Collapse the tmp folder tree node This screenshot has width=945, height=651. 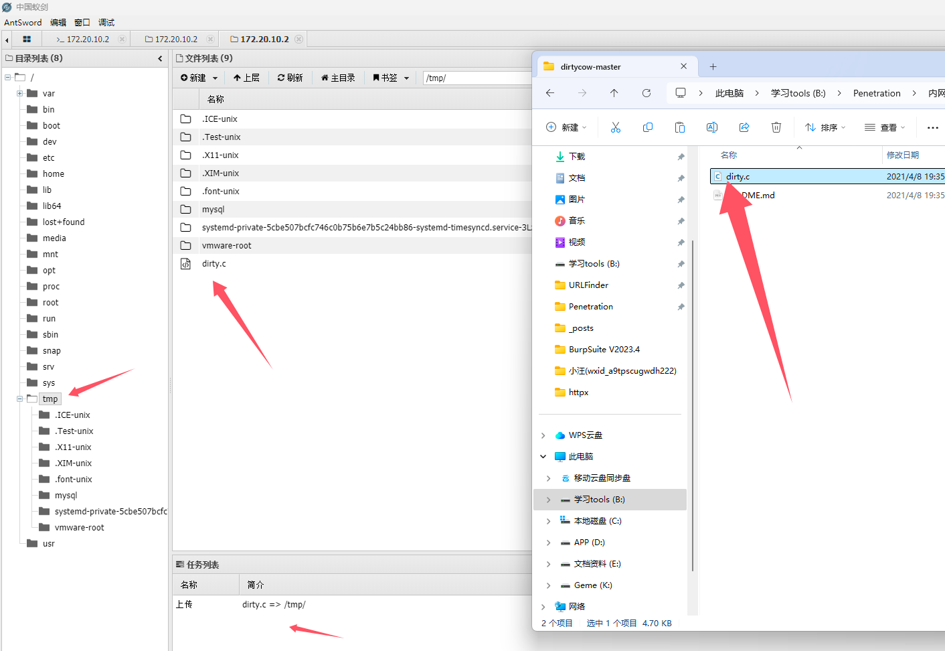19,399
